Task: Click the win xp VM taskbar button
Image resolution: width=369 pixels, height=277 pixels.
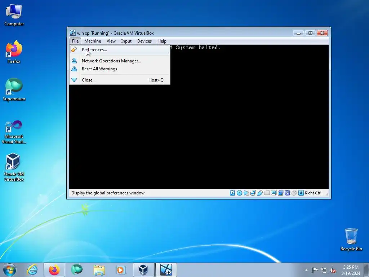Action: click(166, 270)
